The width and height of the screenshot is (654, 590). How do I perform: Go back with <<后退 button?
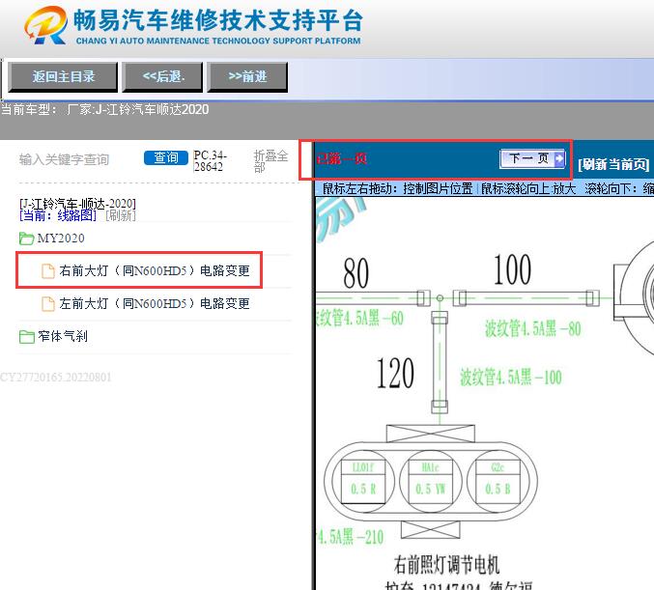tap(162, 76)
